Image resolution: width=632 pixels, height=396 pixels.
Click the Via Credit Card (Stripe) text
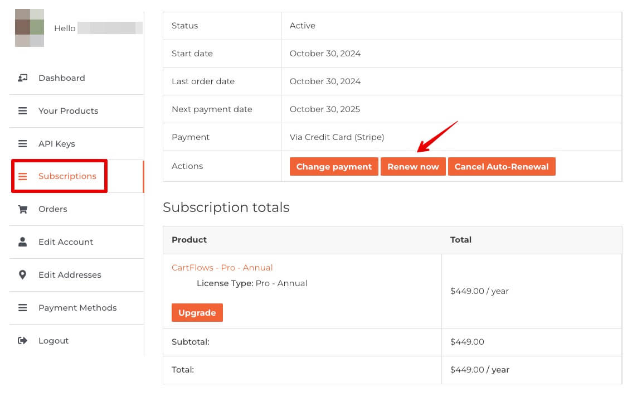click(x=337, y=137)
